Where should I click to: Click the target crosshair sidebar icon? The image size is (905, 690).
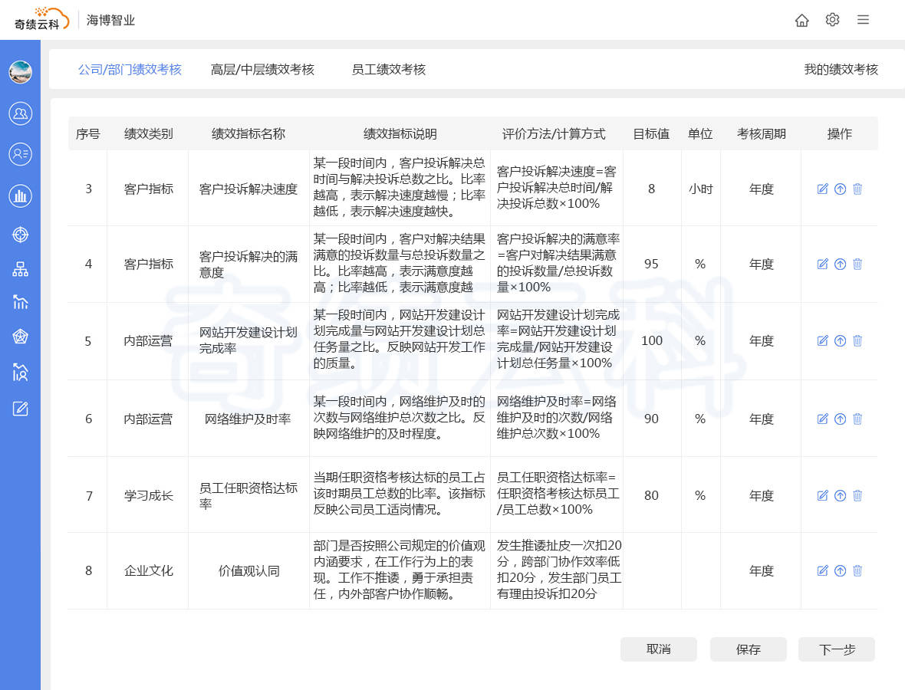click(21, 235)
